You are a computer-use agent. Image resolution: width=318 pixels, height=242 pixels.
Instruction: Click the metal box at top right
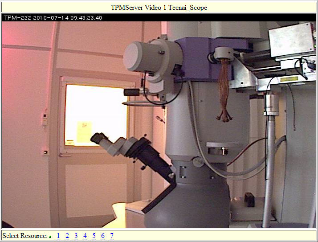click(x=292, y=39)
